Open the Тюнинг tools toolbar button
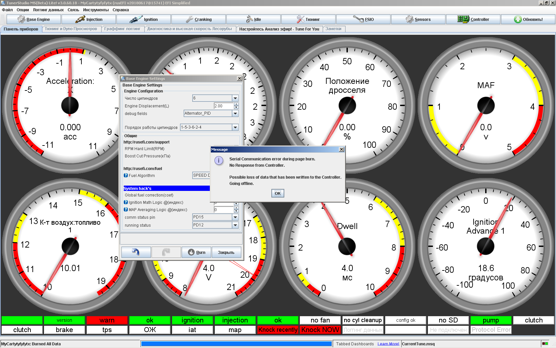 click(308, 19)
